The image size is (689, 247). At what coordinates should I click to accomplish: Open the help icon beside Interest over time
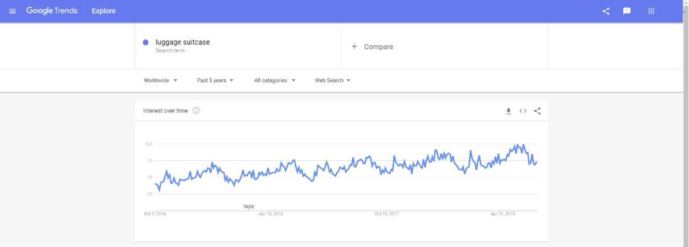[196, 111]
